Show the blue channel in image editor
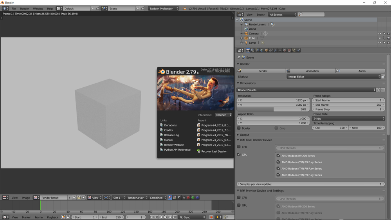The width and height of the screenshot is (391, 220). click(198, 198)
